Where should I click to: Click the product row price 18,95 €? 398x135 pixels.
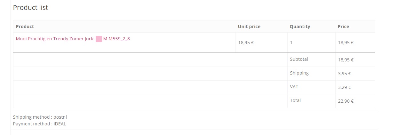pos(346,42)
